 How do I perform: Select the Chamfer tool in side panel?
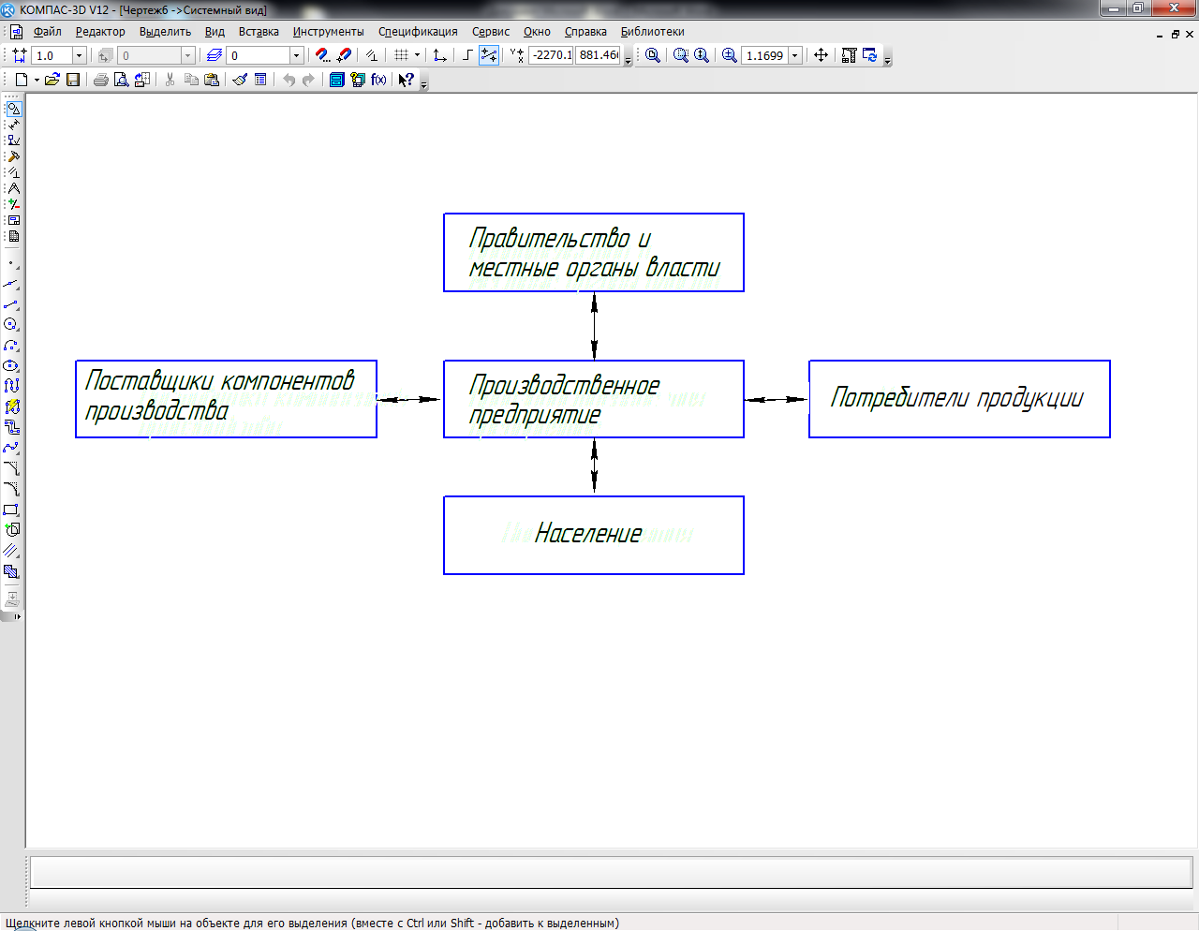click(11, 468)
